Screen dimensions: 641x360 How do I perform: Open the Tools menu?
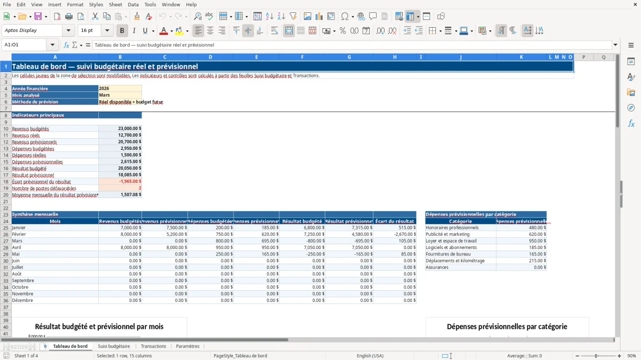click(x=150, y=4)
